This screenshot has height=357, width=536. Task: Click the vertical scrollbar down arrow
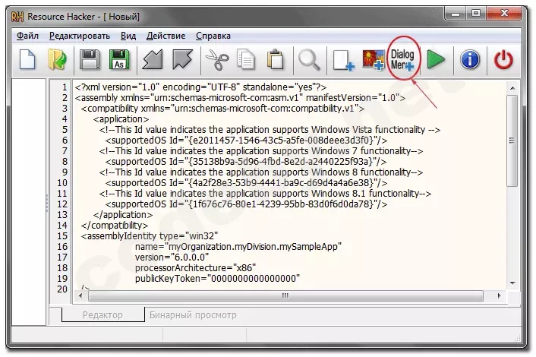[512, 283]
